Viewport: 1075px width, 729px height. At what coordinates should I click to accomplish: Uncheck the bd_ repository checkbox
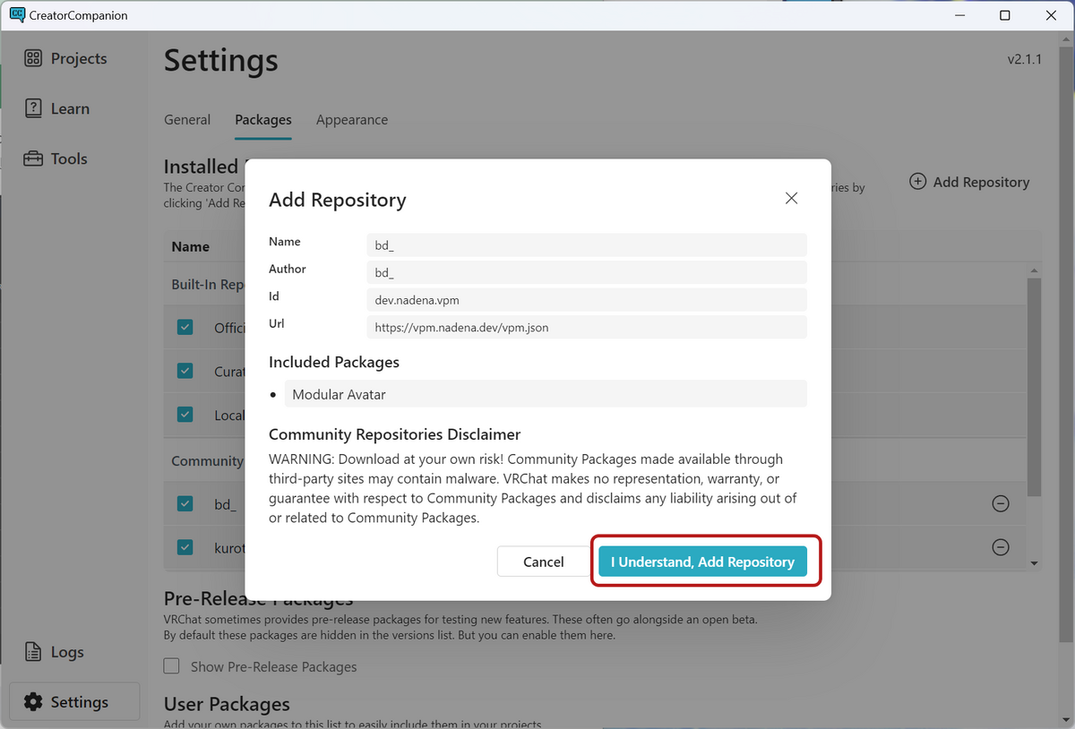coord(185,504)
